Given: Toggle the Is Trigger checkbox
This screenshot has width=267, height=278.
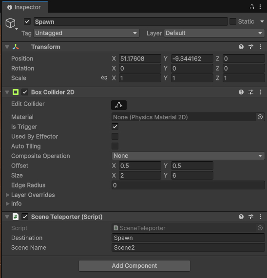Looking at the screenshot, I should (x=115, y=127).
